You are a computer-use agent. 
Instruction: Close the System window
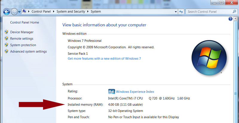tap(232, 2)
